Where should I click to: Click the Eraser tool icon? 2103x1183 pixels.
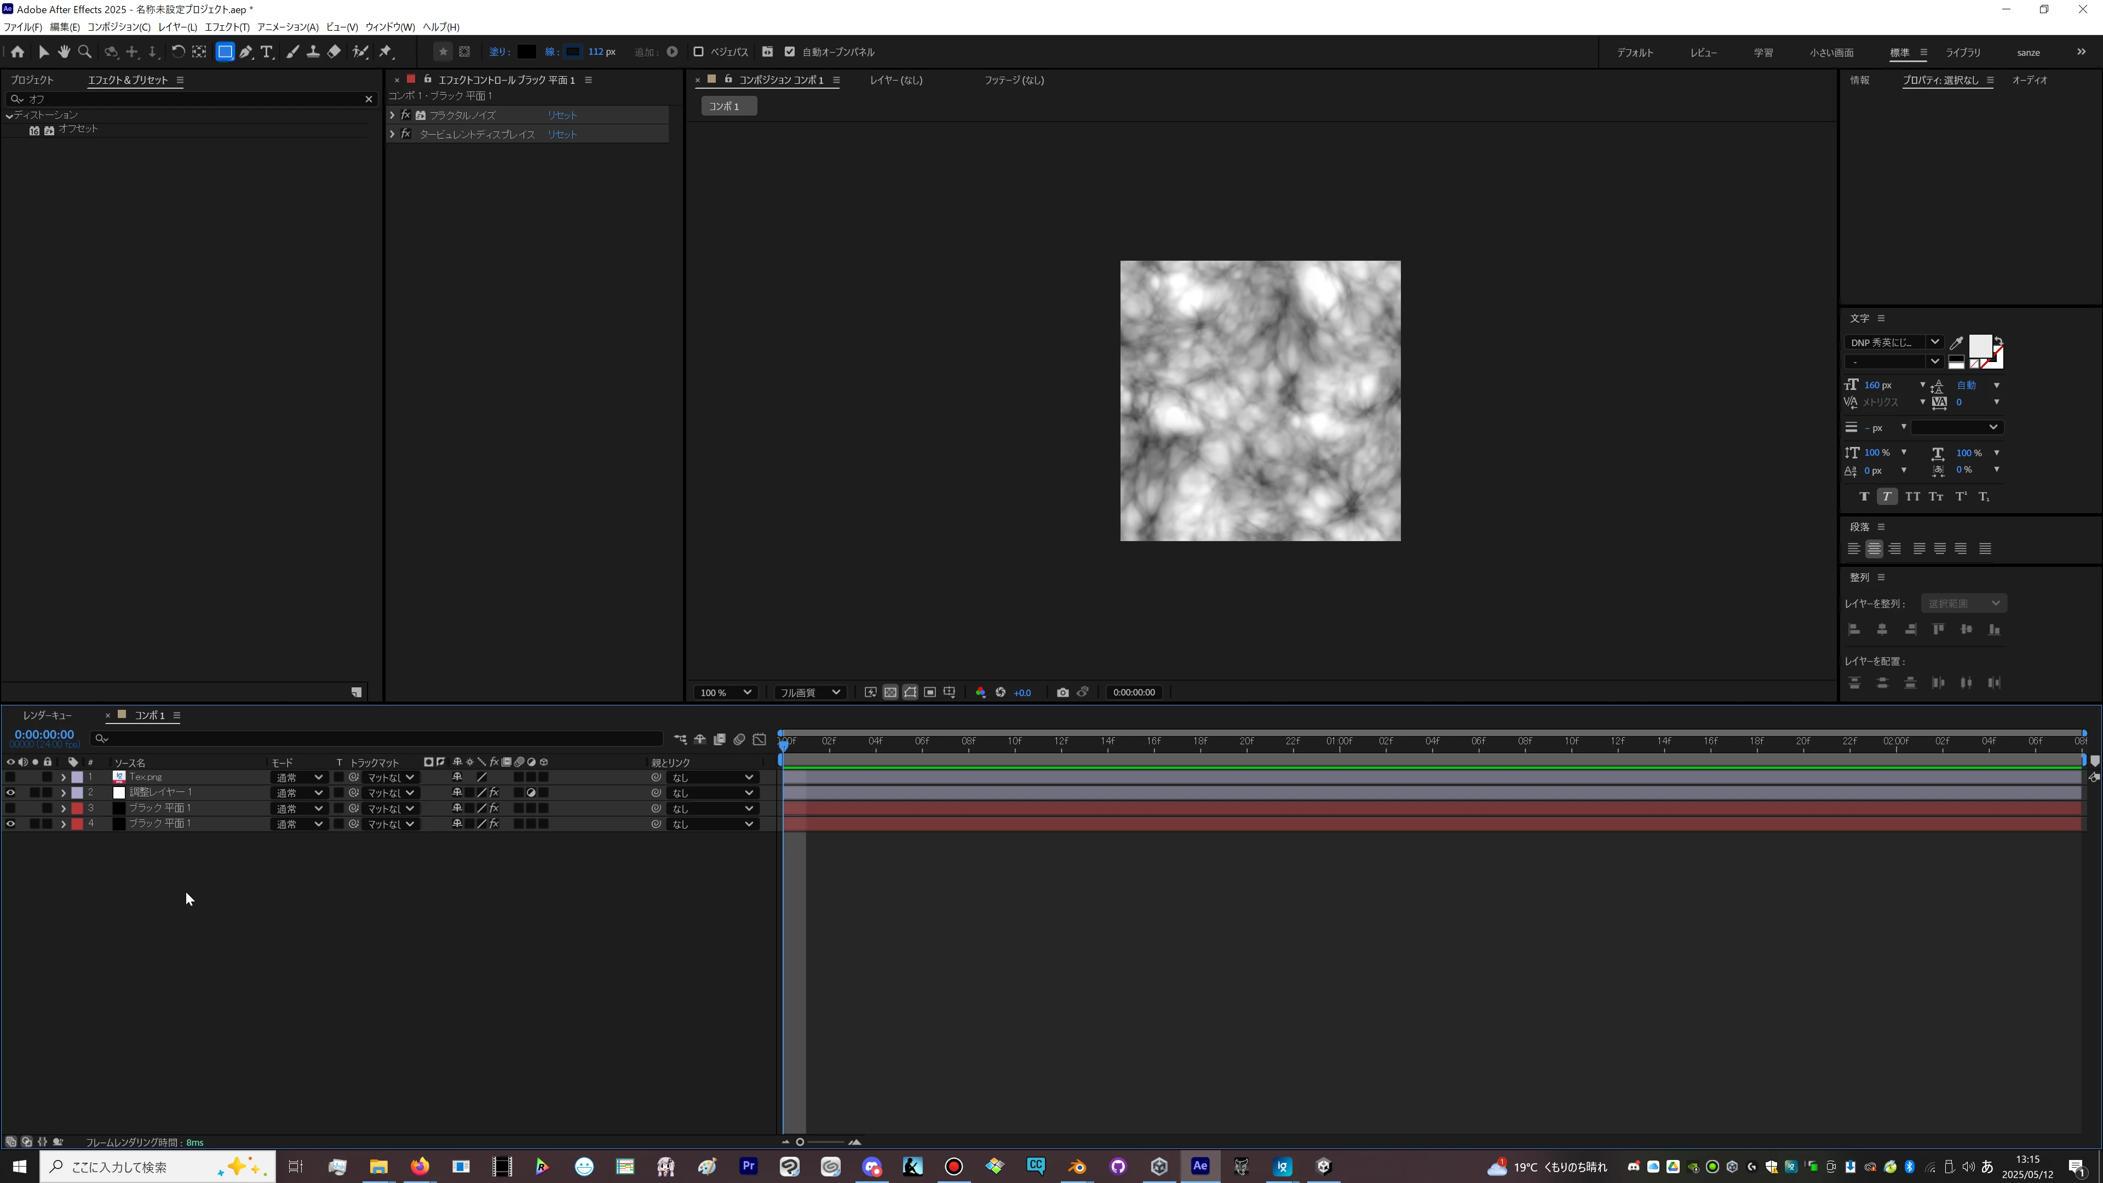click(334, 51)
